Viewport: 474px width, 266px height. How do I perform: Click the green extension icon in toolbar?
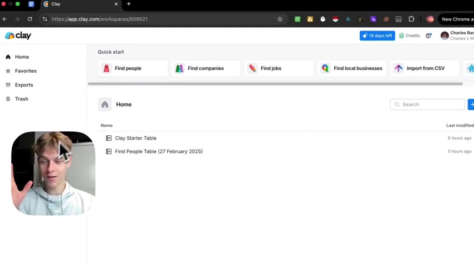pyautogui.click(x=297, y=19)
